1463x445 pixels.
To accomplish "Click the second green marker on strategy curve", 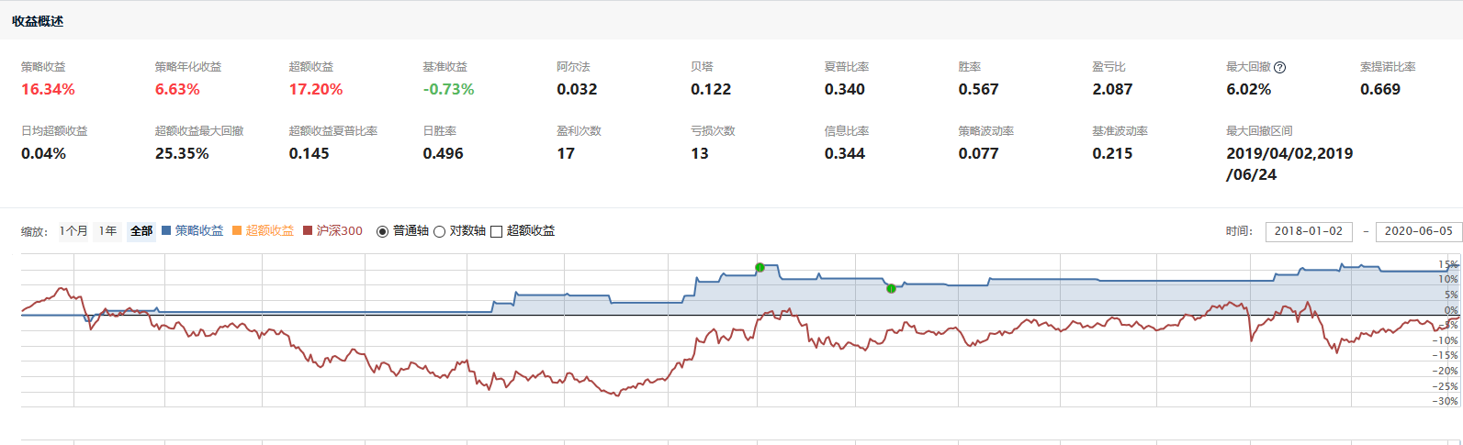I will pos(891,288).
